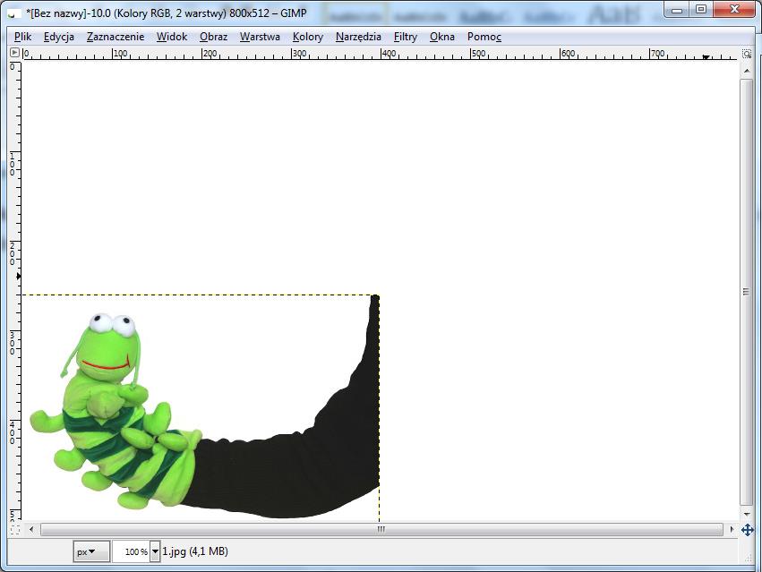
Task: Click the green frog plush in canvas
Action: pyautogui.click(x=115, y=413)
